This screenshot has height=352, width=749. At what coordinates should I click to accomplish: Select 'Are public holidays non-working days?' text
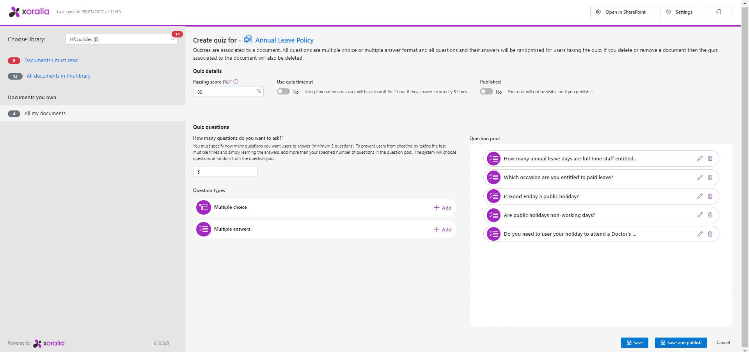click(549, 215)
